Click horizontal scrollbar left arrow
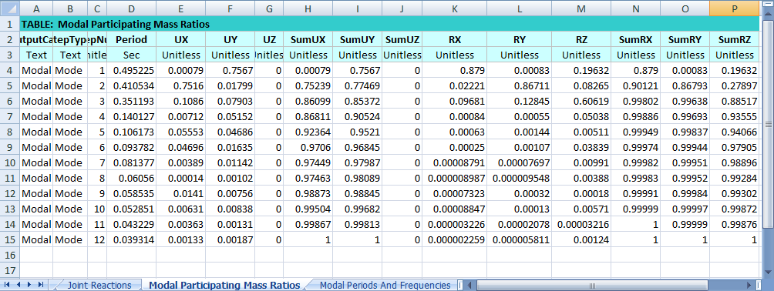 tap(470, 285)
